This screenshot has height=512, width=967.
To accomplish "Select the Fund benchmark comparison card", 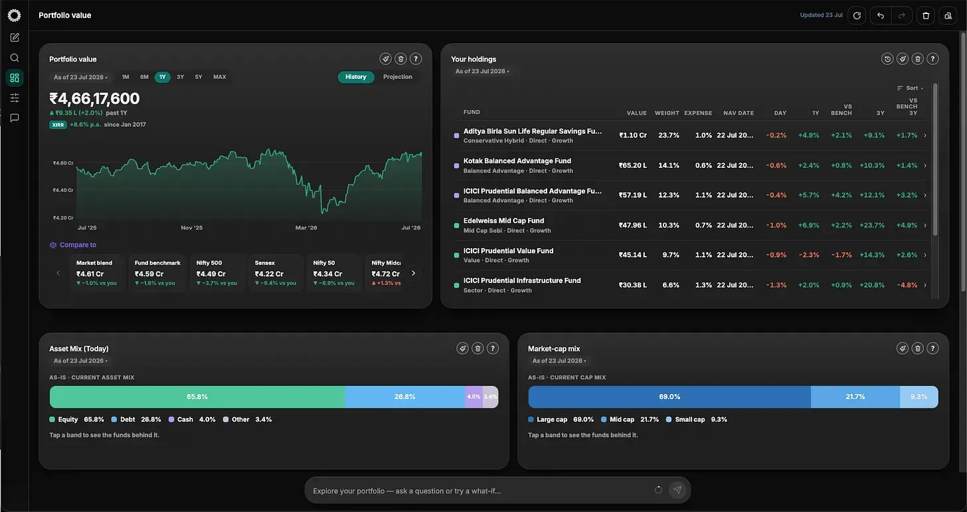I will click(x=157, y=273).
